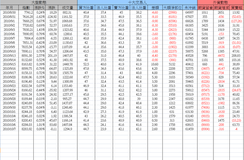Select the red -9.10 difference cell
This screenshot has width=244, height=160.
[x=155, y=17]
